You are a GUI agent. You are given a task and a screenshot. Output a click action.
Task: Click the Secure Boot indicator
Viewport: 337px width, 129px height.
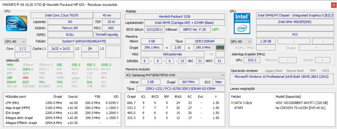tap(295, 71)
